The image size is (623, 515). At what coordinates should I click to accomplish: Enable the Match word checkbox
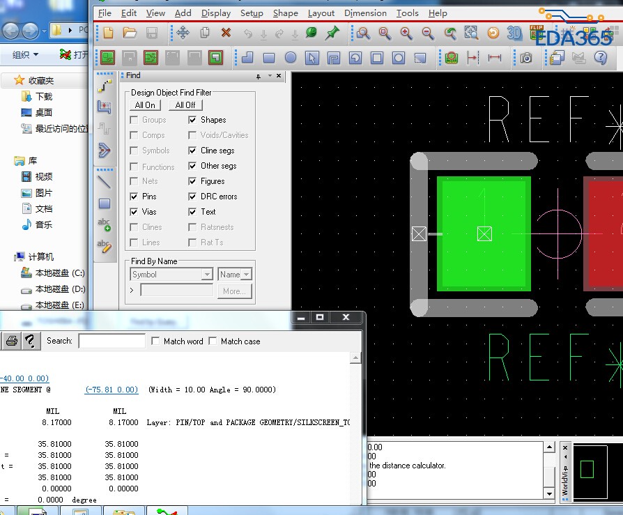pos(155,341)
